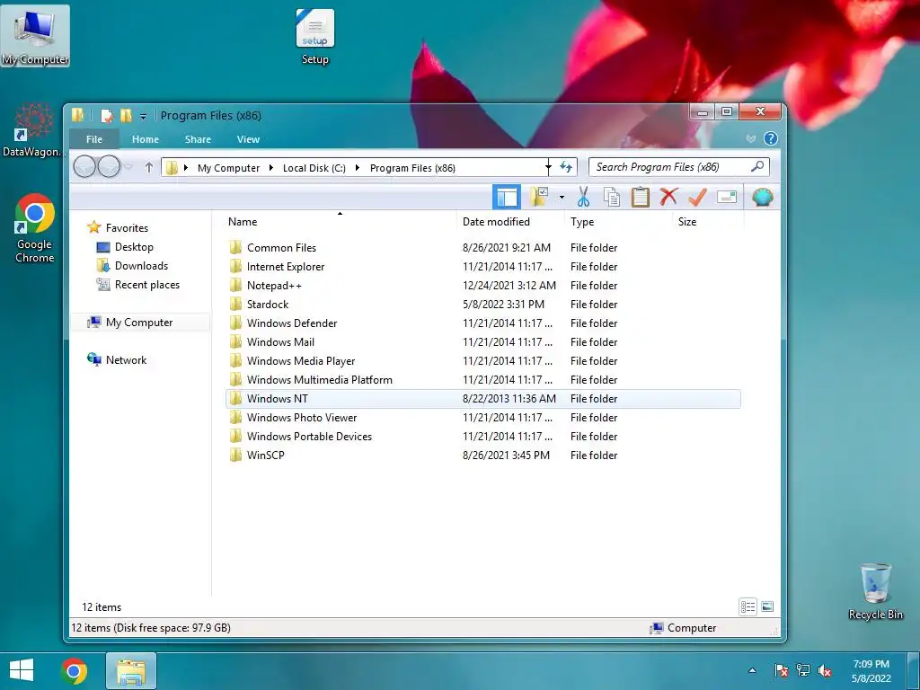
Task: Click the muted volume tray icon
Action: [x=825, y=670]
